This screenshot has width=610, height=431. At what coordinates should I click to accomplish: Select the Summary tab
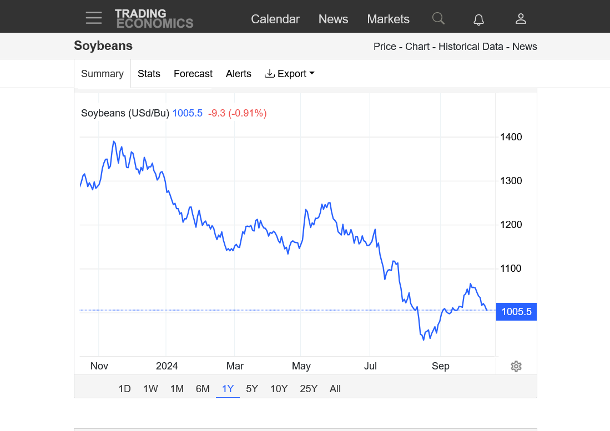pos(102,74)
